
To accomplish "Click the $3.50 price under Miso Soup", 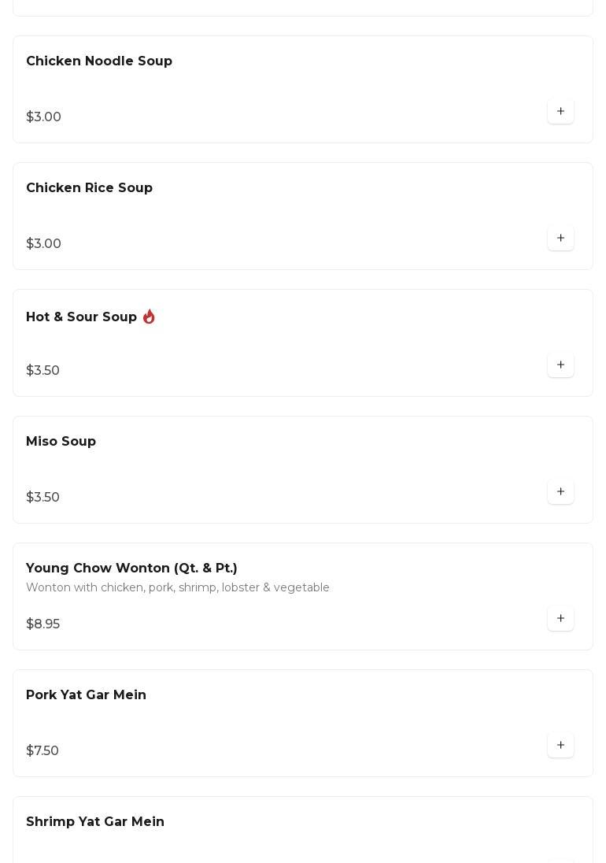I will [43, 497].
